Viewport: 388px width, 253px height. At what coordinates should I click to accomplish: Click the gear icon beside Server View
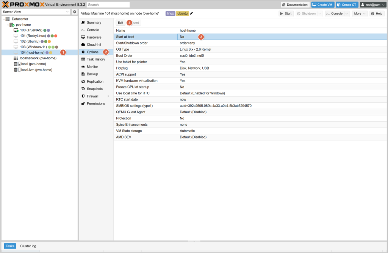tap(75, 12)
